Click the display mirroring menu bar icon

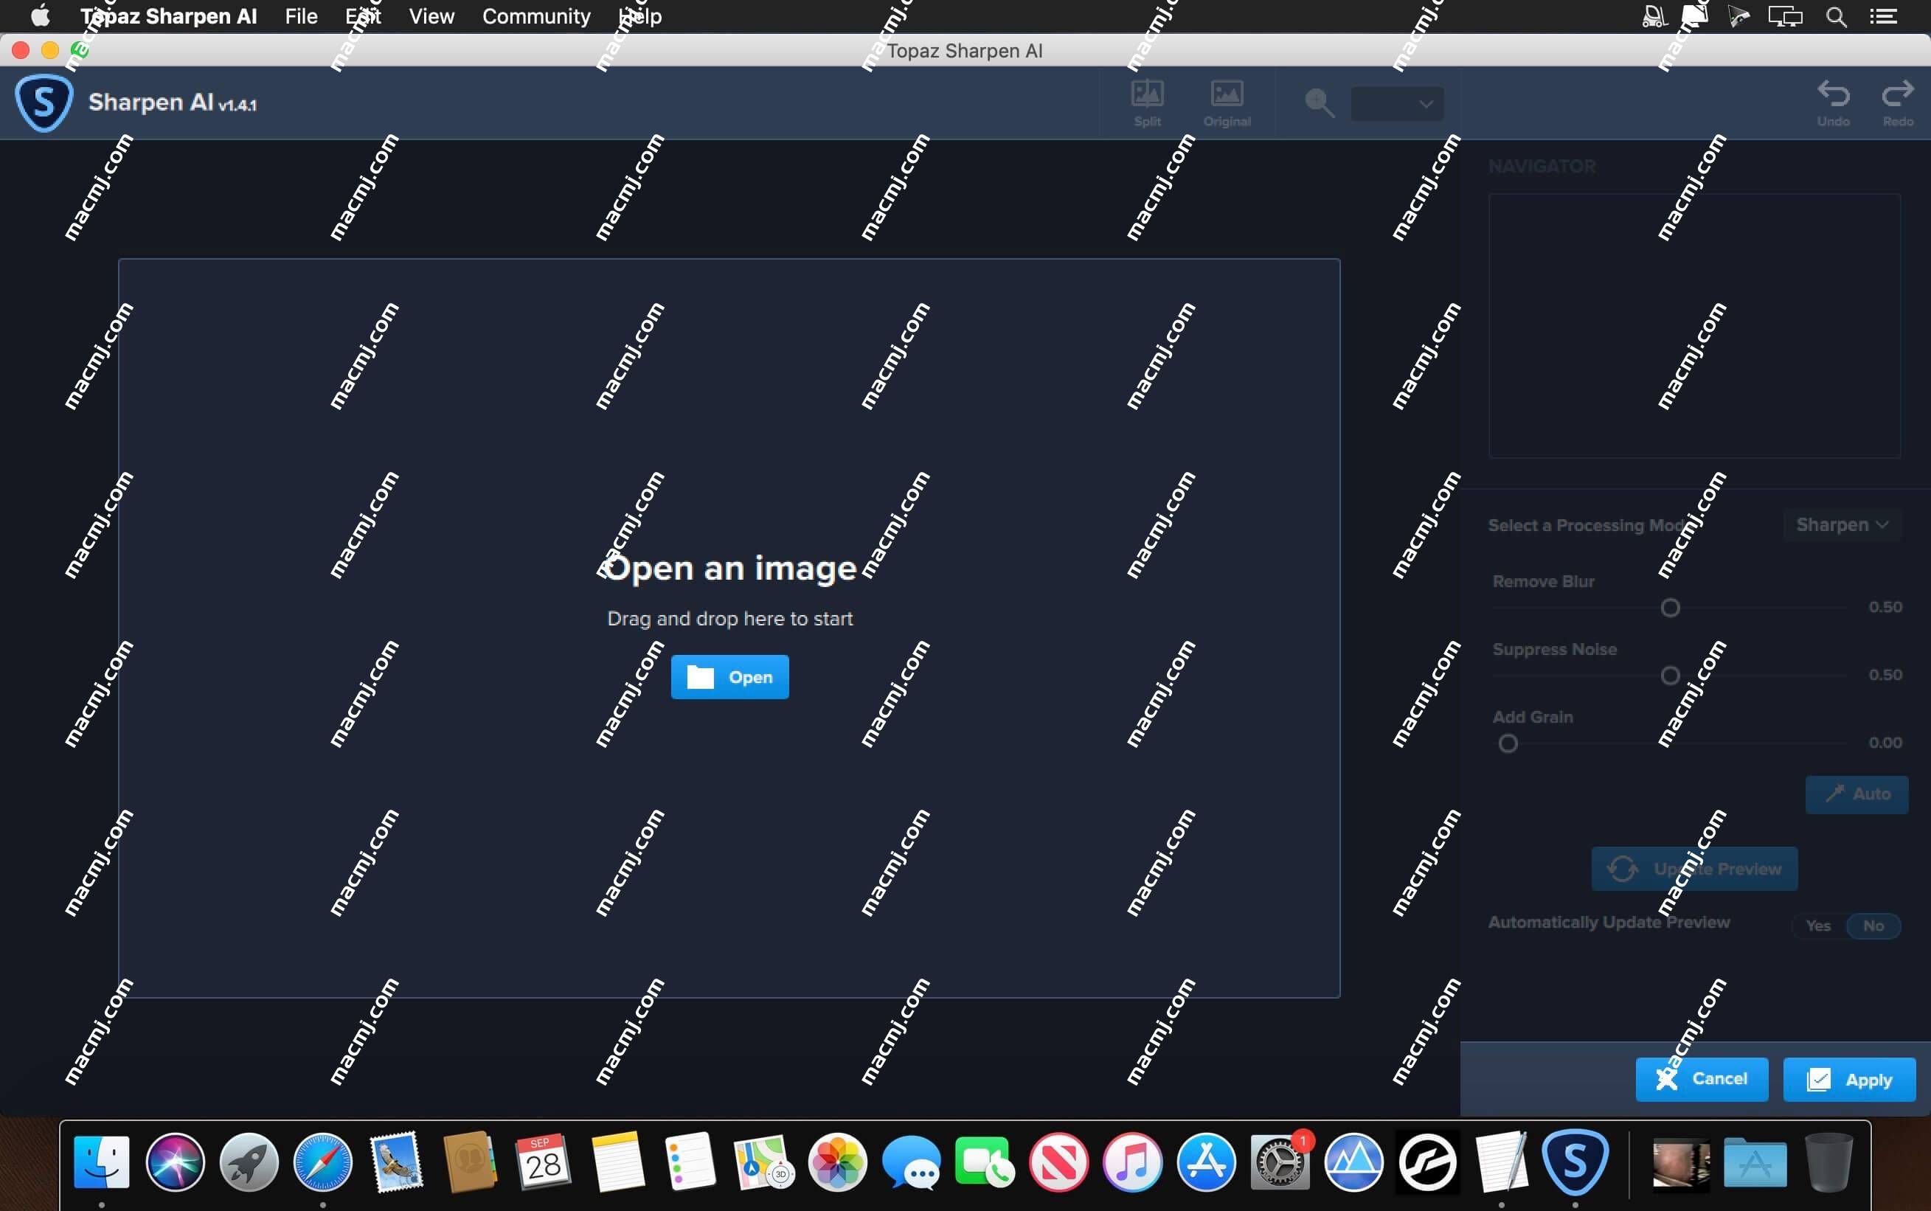pos(1785,16)
